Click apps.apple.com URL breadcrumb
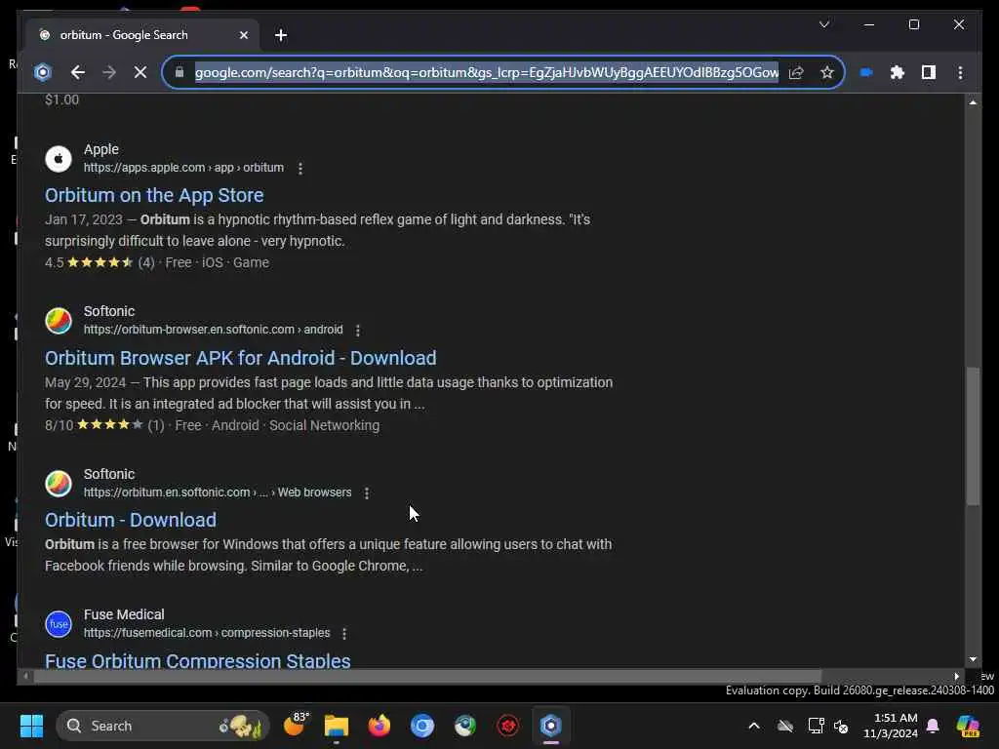The height and width of the screenshot is (749, 999). [183, 168]
